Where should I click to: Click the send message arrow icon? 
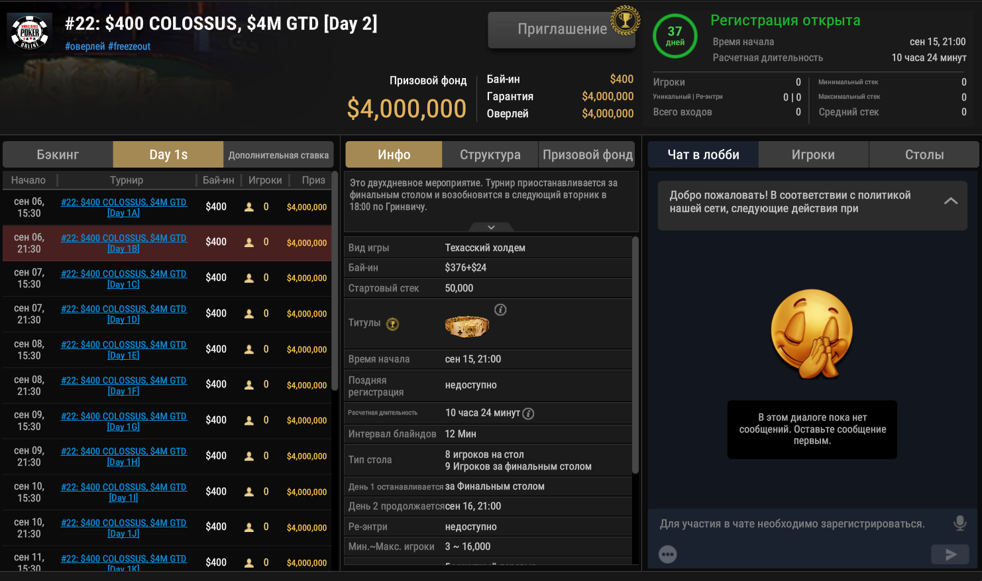[950, 555]
